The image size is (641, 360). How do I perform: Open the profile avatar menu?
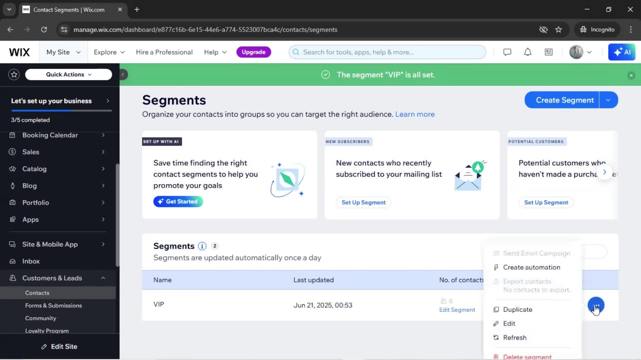click(x=580, y=52)
